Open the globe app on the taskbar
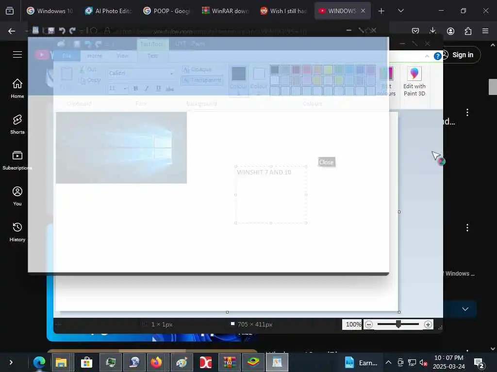 [x=135, y=362]
